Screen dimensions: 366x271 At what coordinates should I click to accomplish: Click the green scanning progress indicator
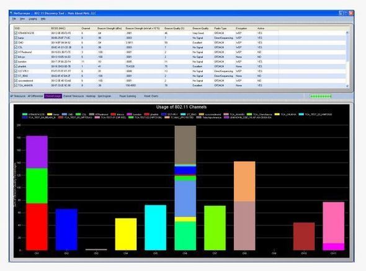pos(321,96)
